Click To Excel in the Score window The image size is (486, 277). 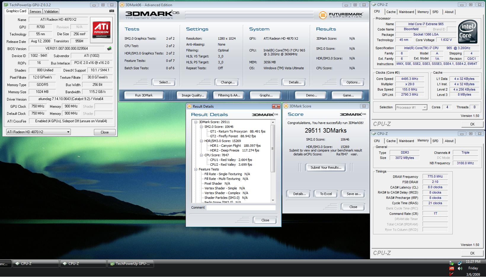pyautogui.click(x=326, y=194)
